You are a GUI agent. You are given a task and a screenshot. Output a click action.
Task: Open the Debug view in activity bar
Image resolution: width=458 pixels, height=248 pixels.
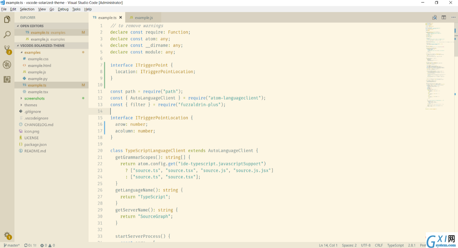tap(7, 65)
